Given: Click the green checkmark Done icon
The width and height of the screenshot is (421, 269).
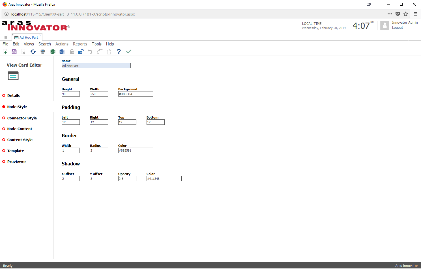Looking at the screenshot, I should pyautogui.click(x=129, y=51).
